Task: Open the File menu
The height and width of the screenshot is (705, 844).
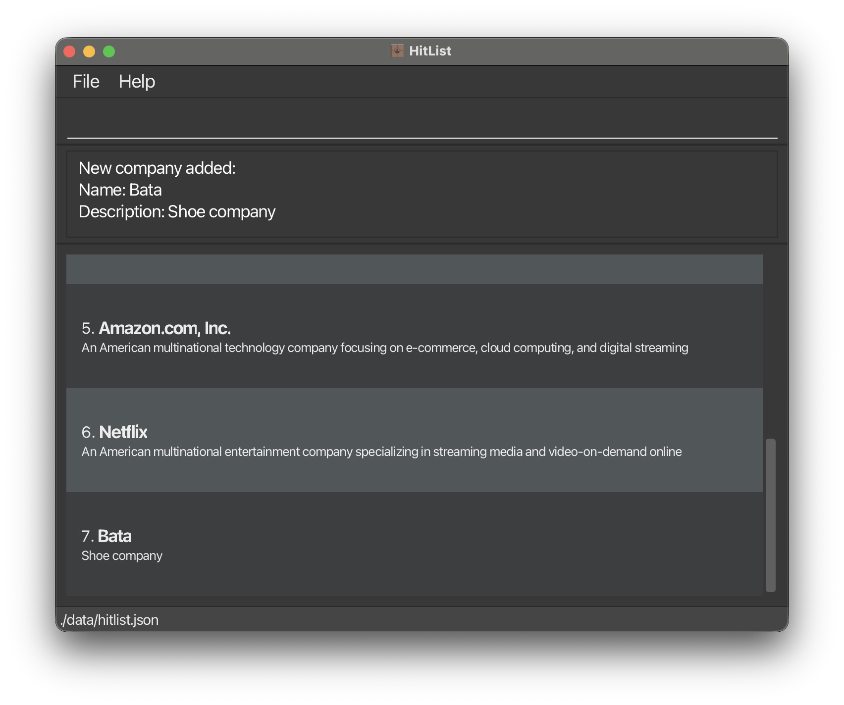Action: 86,82
